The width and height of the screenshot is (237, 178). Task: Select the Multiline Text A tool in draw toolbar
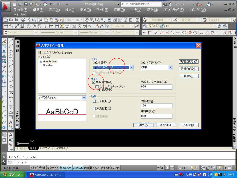tap(10, 122)
